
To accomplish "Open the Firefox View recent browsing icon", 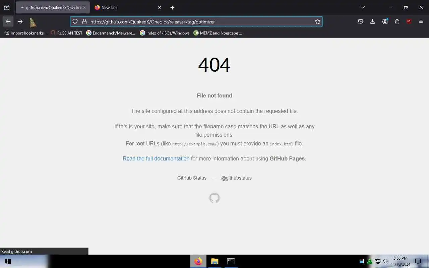I will [7, 7].
